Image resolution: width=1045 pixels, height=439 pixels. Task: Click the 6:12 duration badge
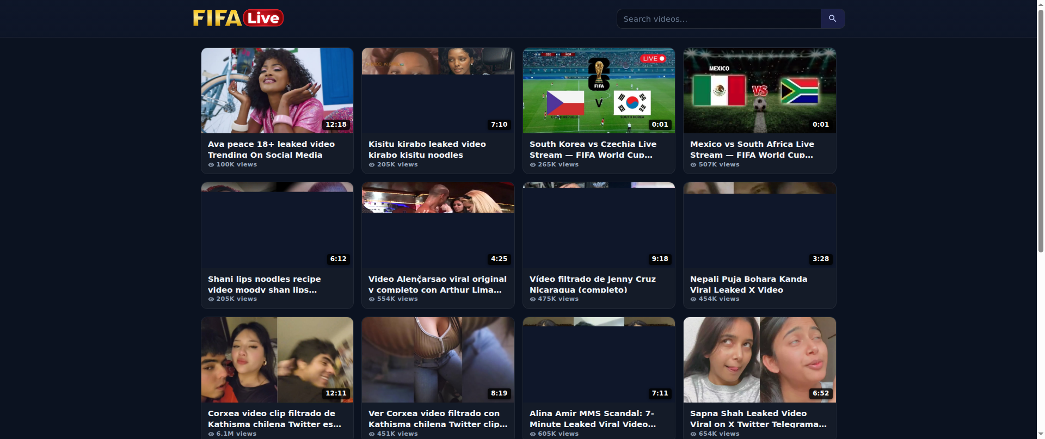(338, 259)
